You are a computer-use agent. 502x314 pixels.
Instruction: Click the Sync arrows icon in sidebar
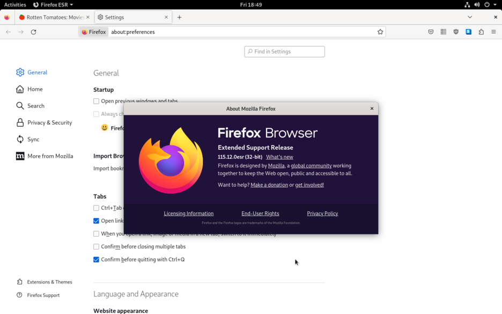[20, 140]
